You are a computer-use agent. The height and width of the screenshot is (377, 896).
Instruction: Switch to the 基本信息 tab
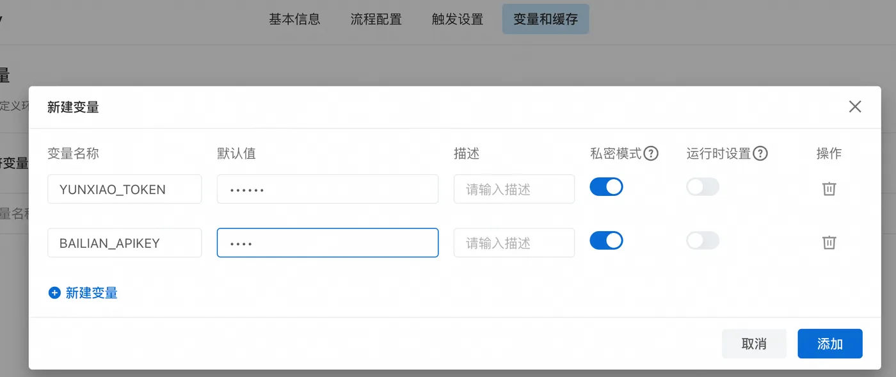tap(294, 19)
